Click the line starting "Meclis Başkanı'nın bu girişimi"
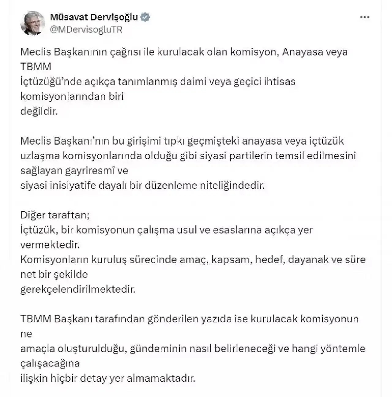Viewport: 392px width, 397px height. tap(182, 141)
